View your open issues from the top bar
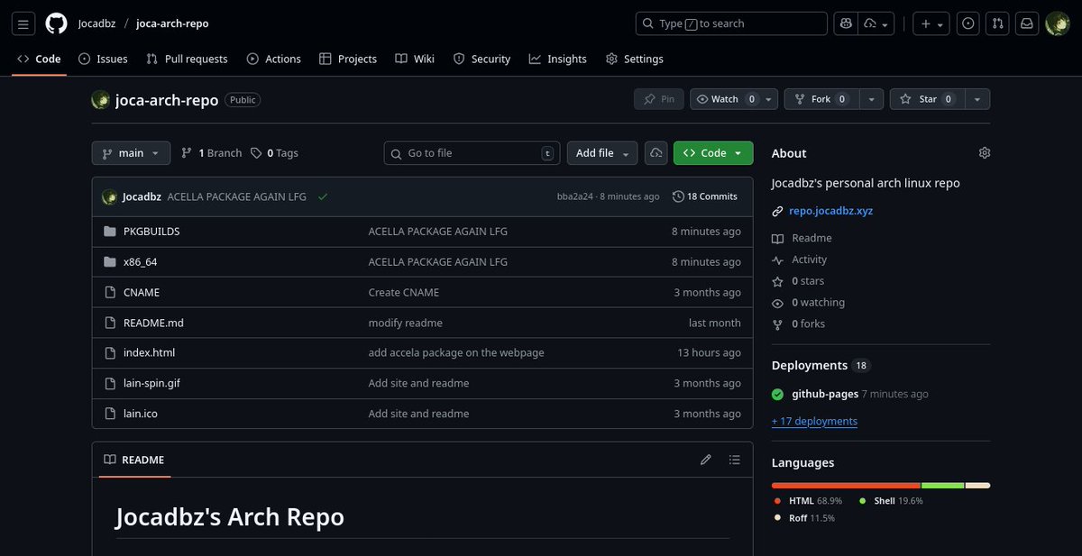1082x556 pixels. [x=967, y=23]
